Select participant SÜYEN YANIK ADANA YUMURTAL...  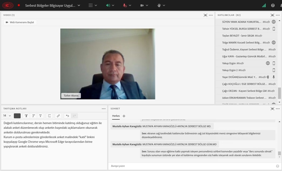coord(246,22)
